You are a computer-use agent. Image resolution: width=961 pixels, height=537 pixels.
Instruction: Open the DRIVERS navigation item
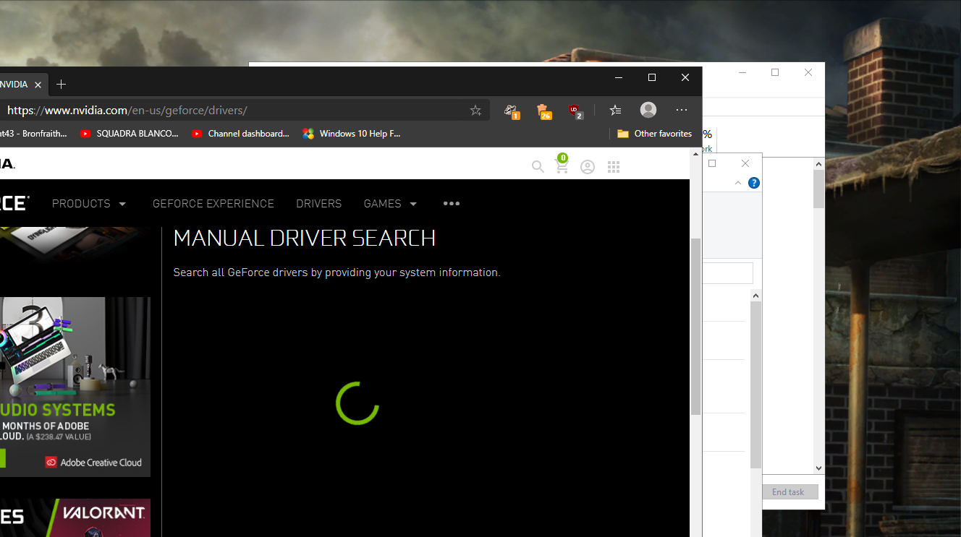click(x=318, y=204)
